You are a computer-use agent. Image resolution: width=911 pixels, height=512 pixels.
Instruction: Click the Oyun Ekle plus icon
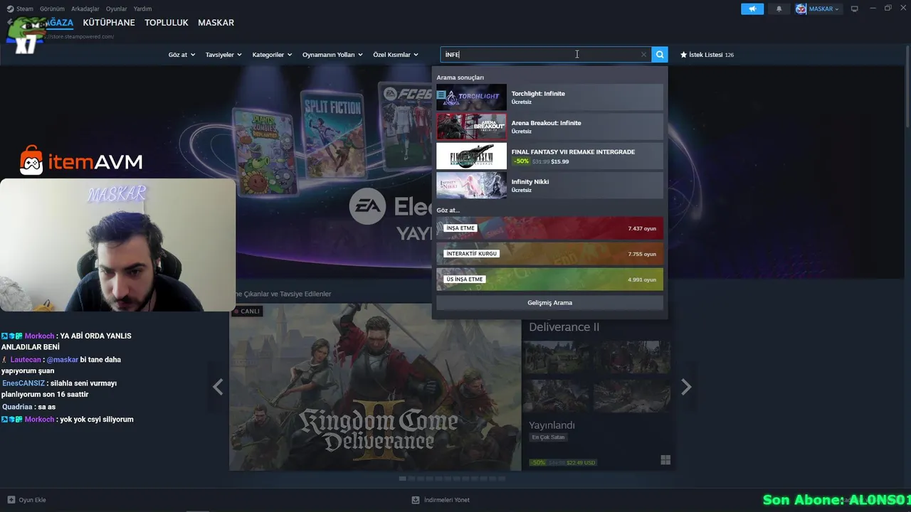coord(11,500)
